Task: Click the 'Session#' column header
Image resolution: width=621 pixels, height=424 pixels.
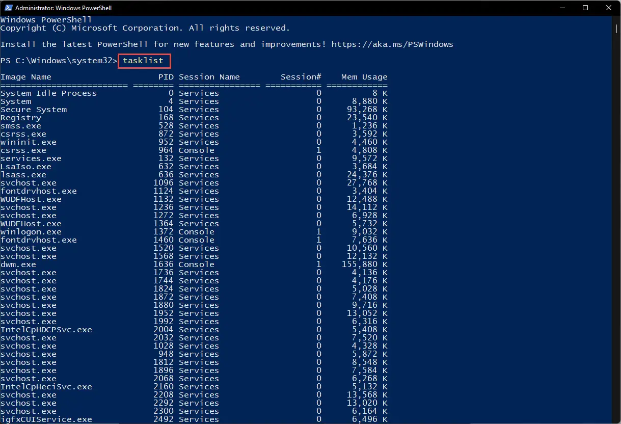Action: click(x=301, y=77)
